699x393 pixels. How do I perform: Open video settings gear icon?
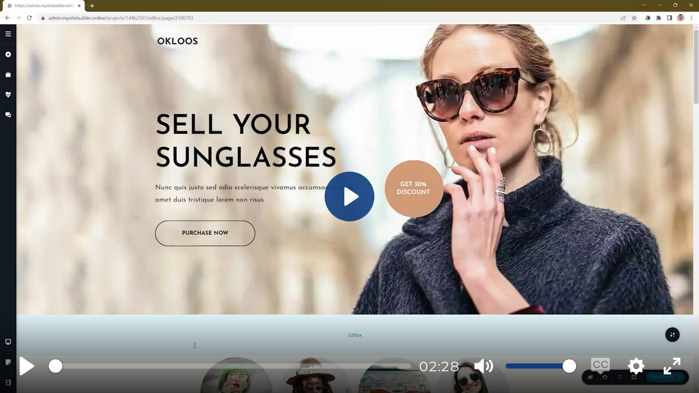pos(636,366)
